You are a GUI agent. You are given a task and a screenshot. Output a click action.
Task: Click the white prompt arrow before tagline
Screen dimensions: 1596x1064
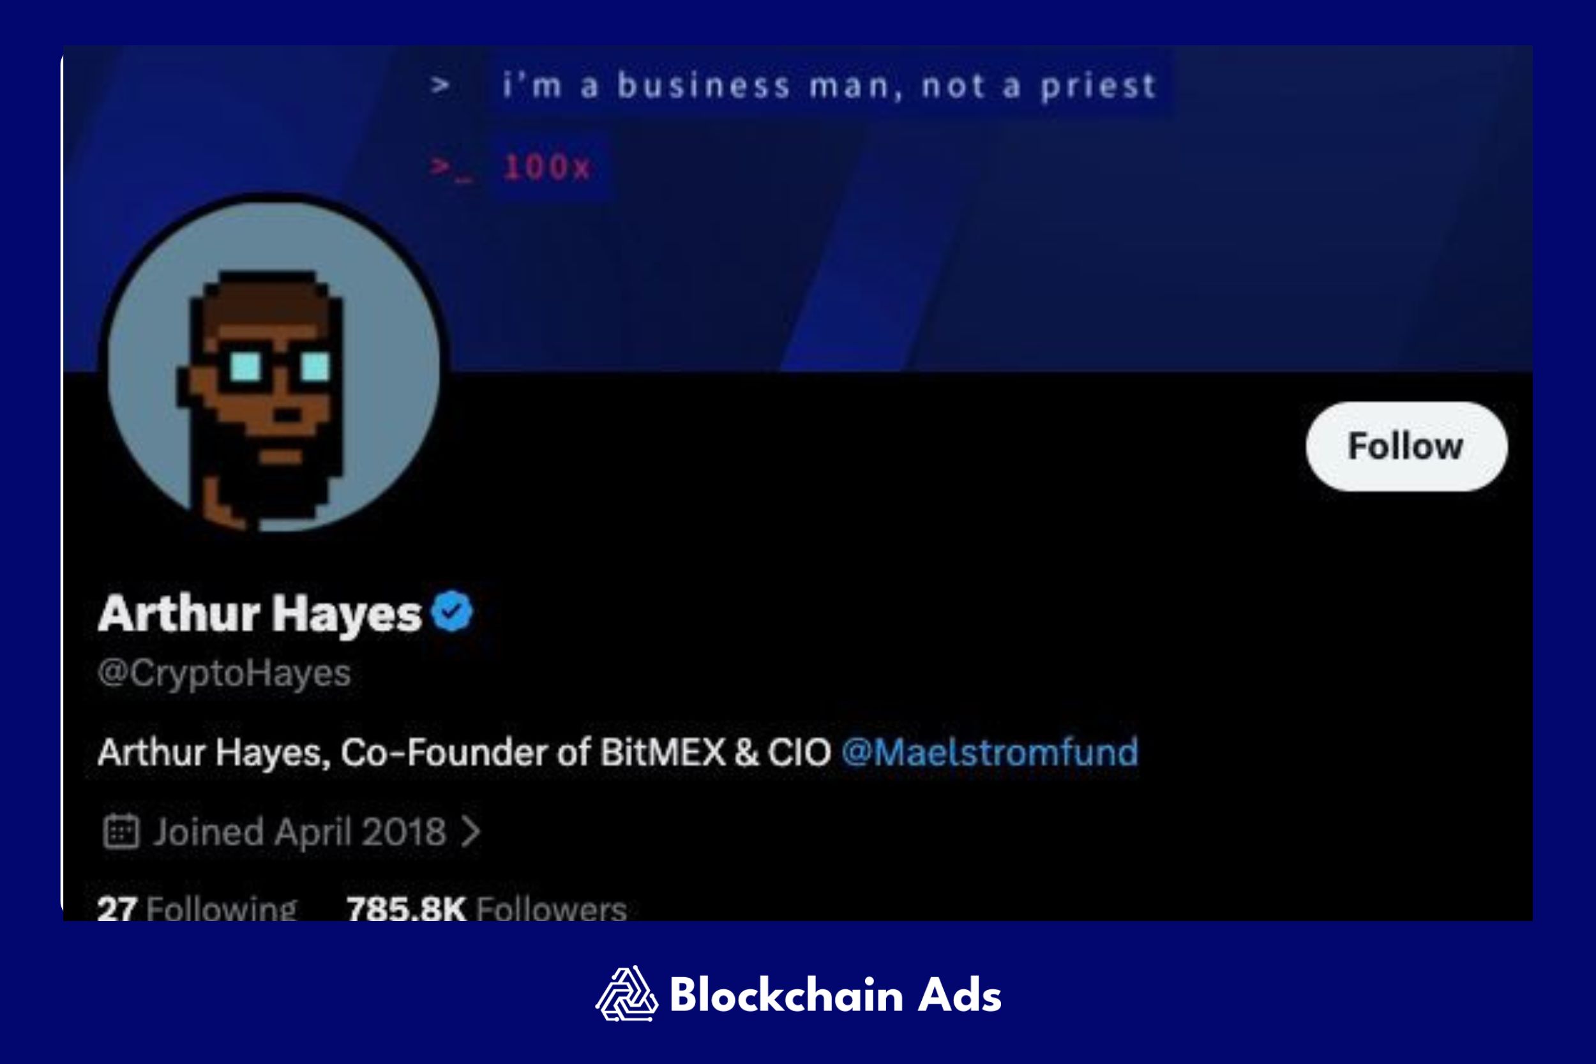(440, 86)
